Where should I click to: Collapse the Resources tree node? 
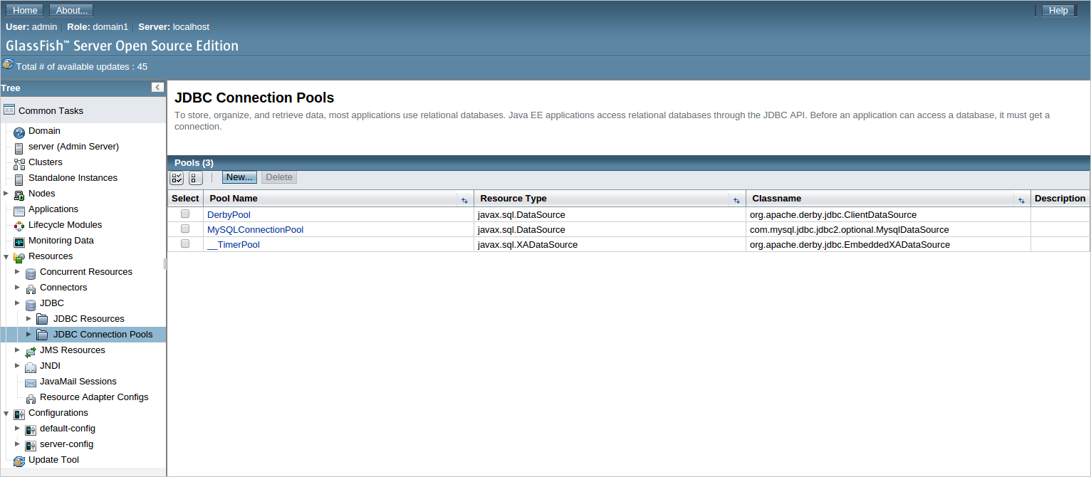click(6, 256)
